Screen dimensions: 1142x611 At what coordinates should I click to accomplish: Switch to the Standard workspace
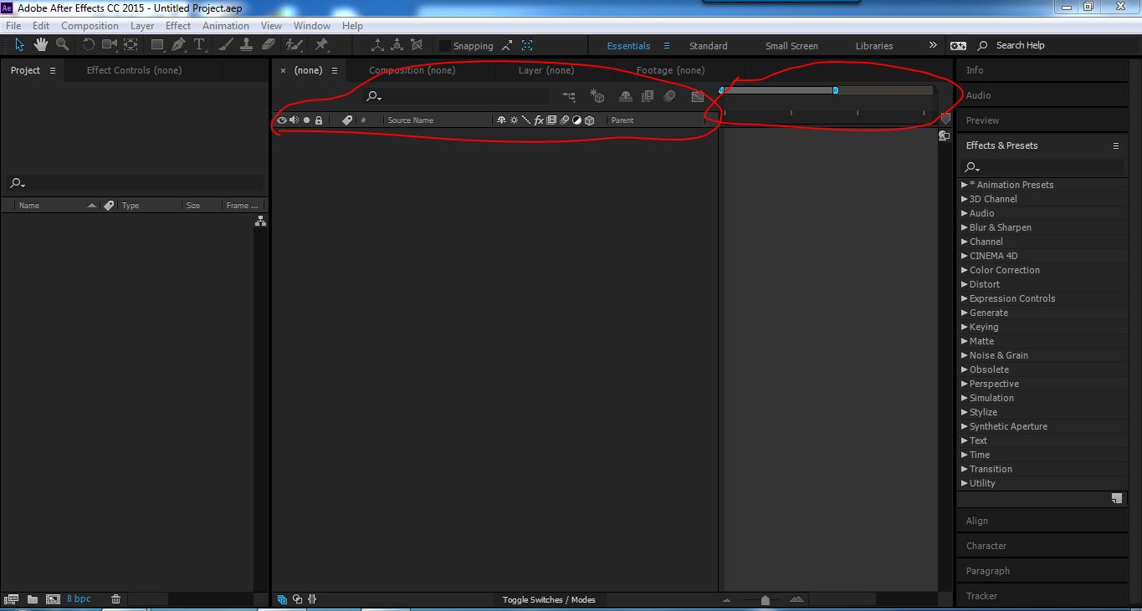[708, 46]
